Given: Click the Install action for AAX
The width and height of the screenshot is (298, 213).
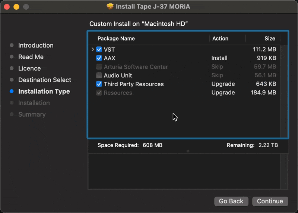Looking at the screenshot, I should pyautogui.click(x=219, y=58).
